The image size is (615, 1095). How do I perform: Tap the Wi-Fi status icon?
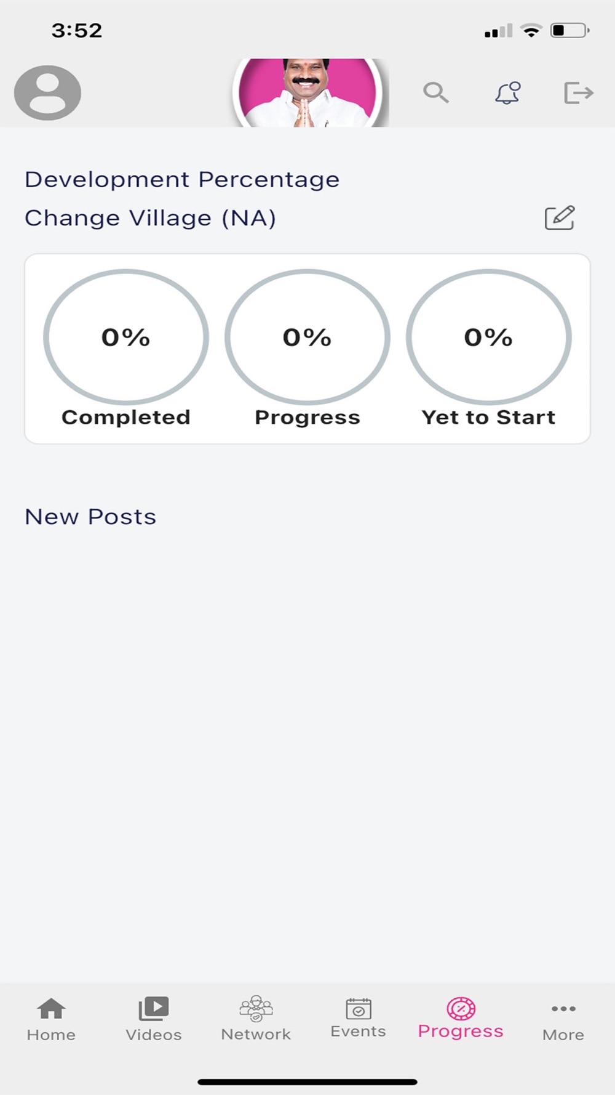tap(531, 30)
